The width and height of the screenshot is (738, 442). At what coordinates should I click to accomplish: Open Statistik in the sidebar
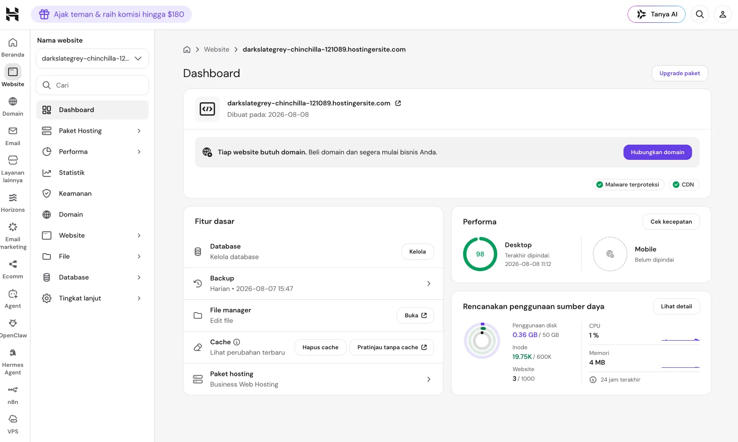point(92,173)
